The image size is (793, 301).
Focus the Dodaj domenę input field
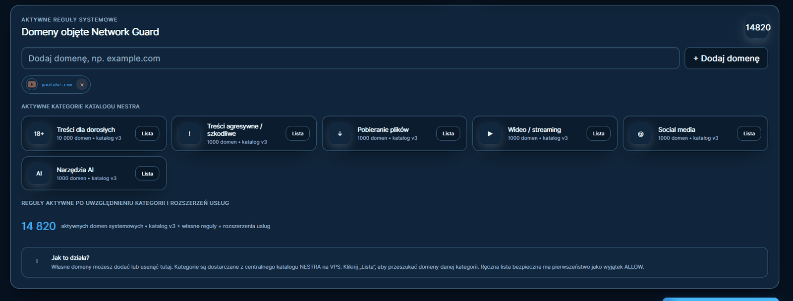[x=350, y=58]
